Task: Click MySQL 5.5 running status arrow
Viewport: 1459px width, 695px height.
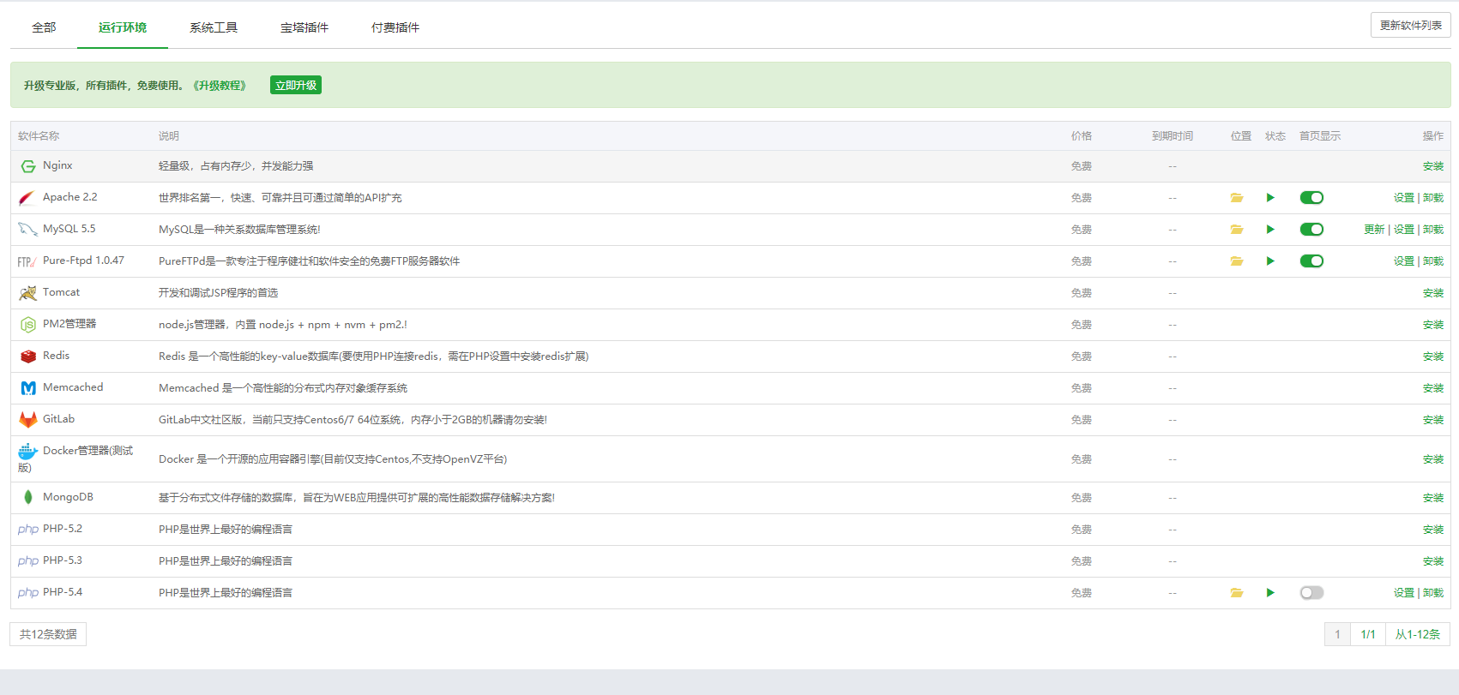Action: click(x=1270, y=230)
